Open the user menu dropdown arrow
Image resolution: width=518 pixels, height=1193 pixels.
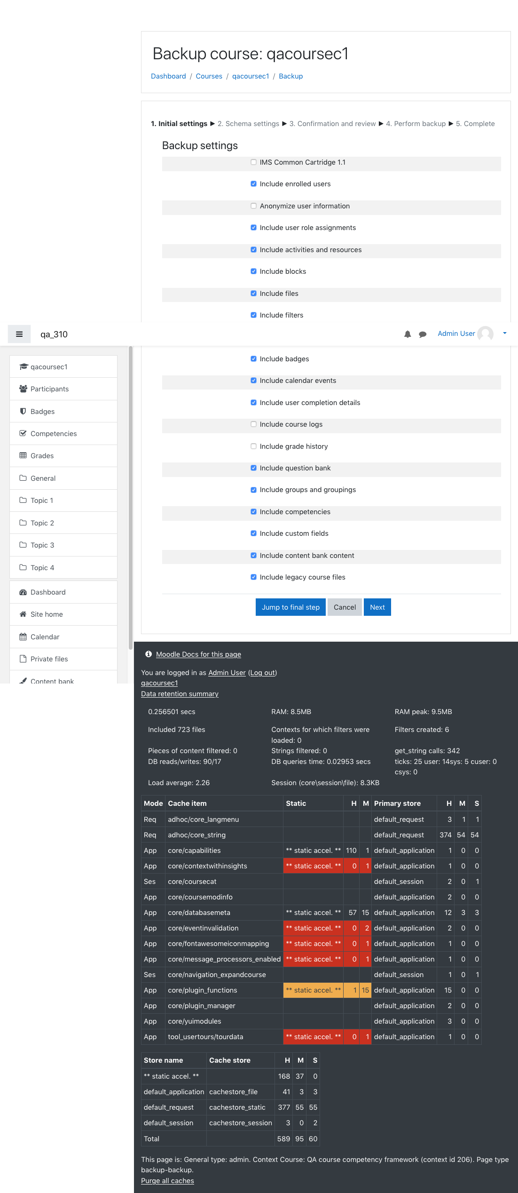pos(505,333)
